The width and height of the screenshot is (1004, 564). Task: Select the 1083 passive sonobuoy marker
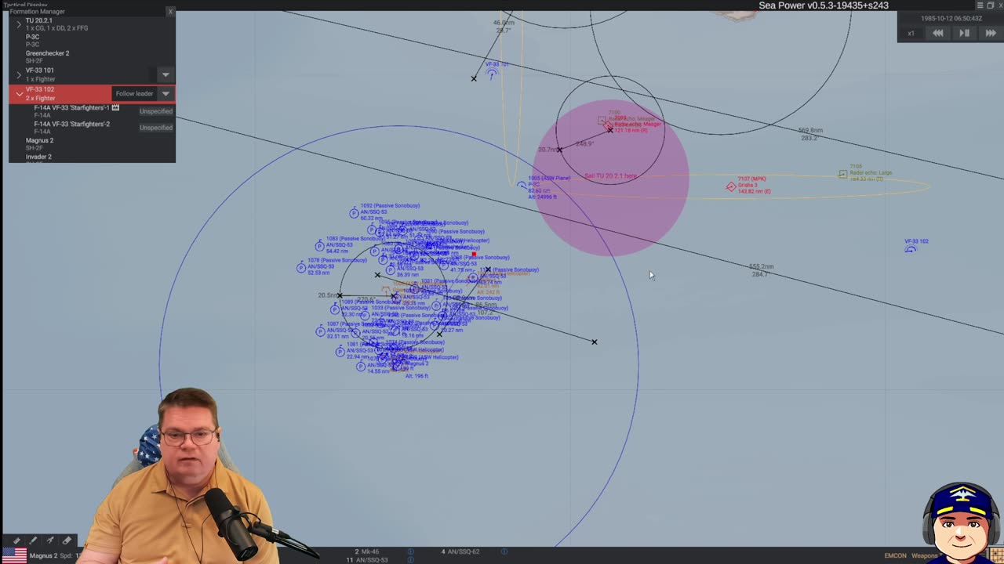click(321, 246)
